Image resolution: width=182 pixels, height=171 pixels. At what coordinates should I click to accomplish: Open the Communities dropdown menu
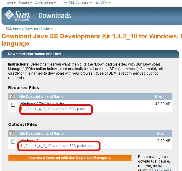(x=45, y=3)
